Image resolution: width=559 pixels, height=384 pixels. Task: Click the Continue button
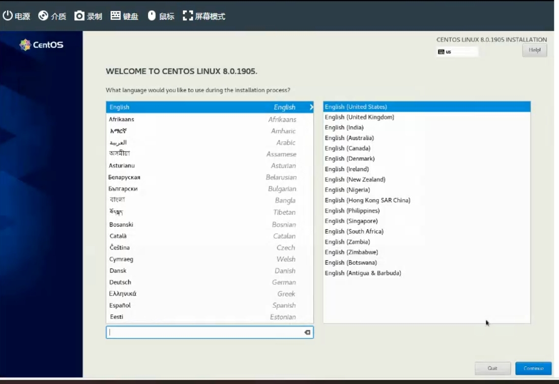point(534,368)
